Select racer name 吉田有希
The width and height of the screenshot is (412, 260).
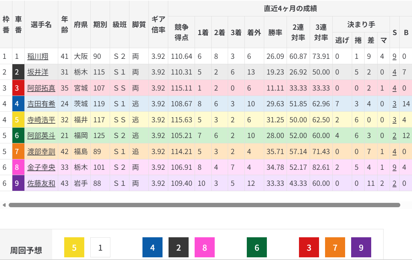[41, 104]
